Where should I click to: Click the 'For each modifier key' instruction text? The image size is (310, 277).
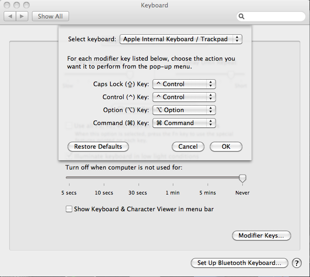151,63
